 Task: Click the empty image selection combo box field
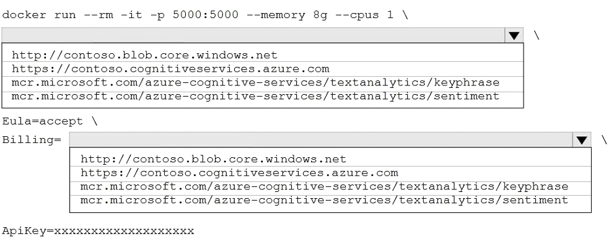point(253,35)
